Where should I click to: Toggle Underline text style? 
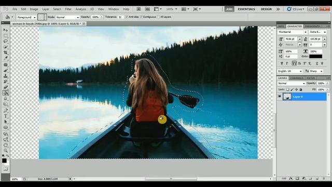(317, 63)
